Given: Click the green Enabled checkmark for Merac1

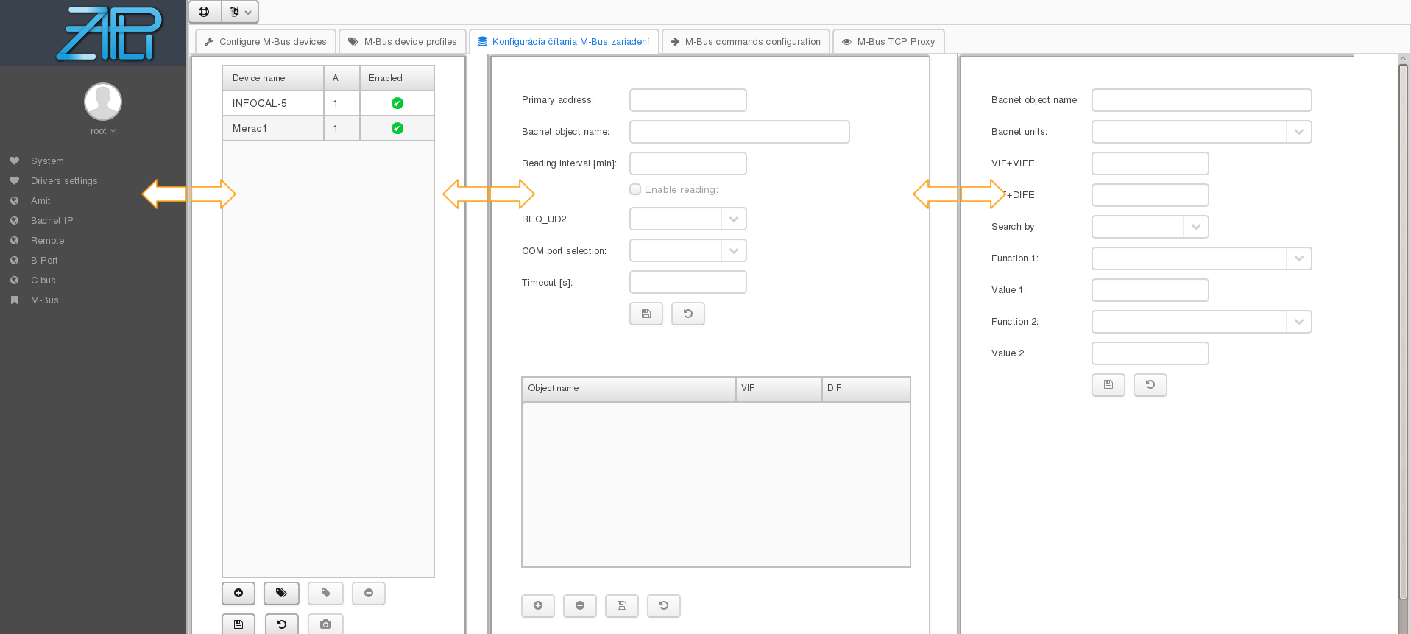Looking at the screenshot, I should point(397,128).
